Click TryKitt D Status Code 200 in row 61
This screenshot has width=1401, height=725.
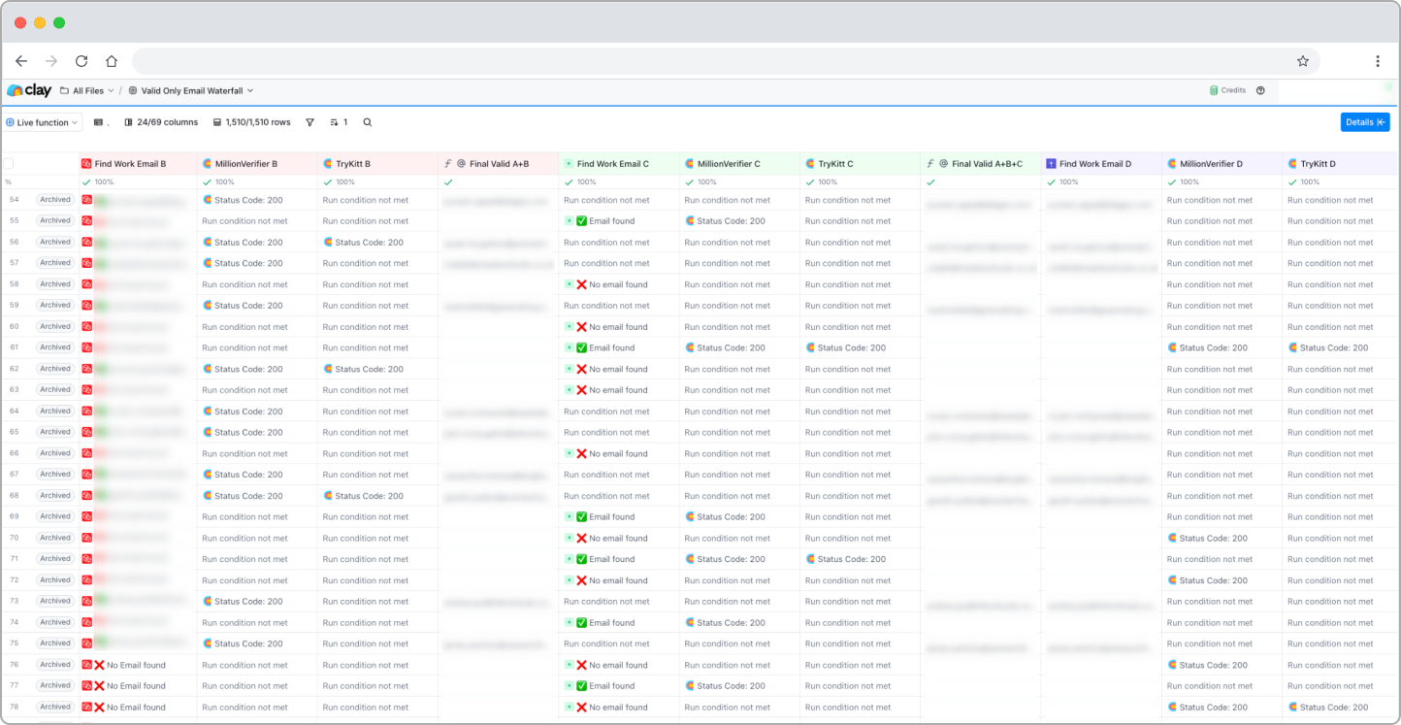(x=1328, y=347)
